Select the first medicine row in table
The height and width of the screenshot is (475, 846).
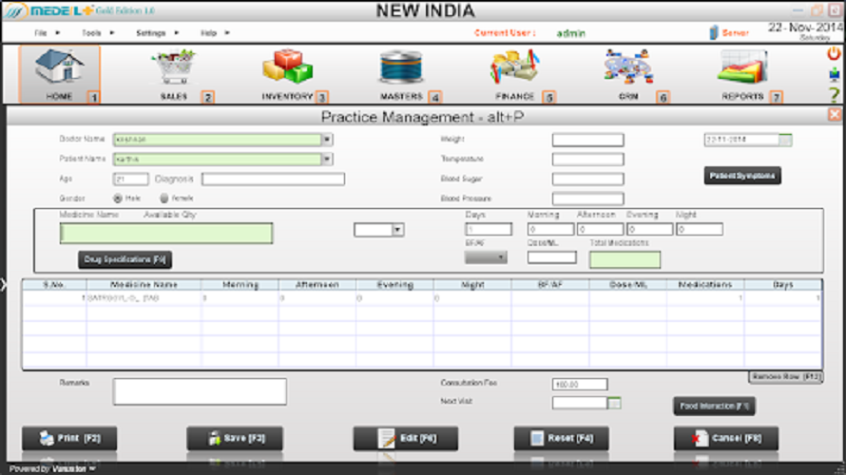tap(422, 298)
